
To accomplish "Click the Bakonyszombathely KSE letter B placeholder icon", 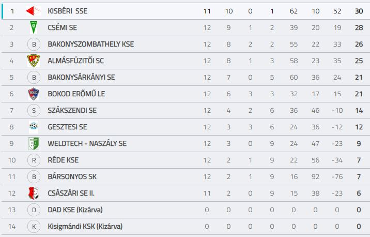I will (34, 44).
